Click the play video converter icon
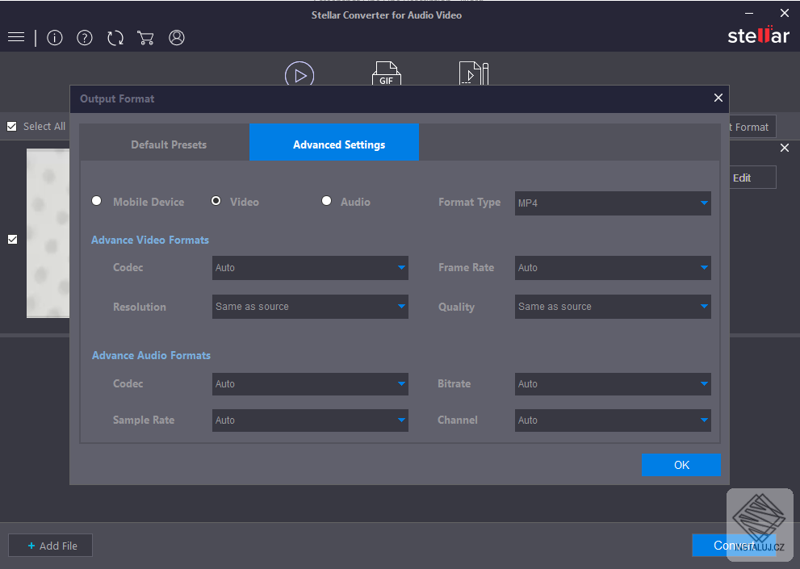The height and width of the screenshot is (569, 800). [x=299, y=73]
